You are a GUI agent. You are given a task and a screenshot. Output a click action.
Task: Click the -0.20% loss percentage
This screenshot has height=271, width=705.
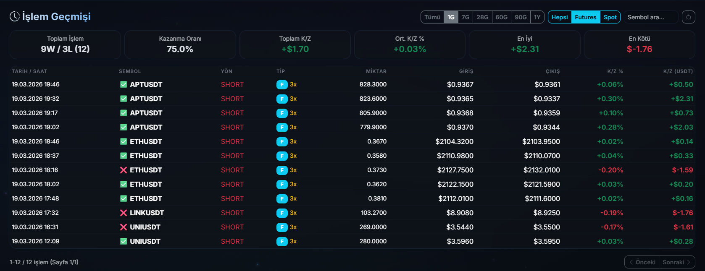click(610, 170)
